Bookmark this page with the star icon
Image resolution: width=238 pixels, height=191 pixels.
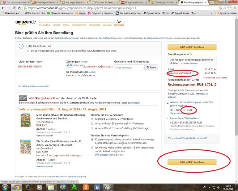point(229,8)
